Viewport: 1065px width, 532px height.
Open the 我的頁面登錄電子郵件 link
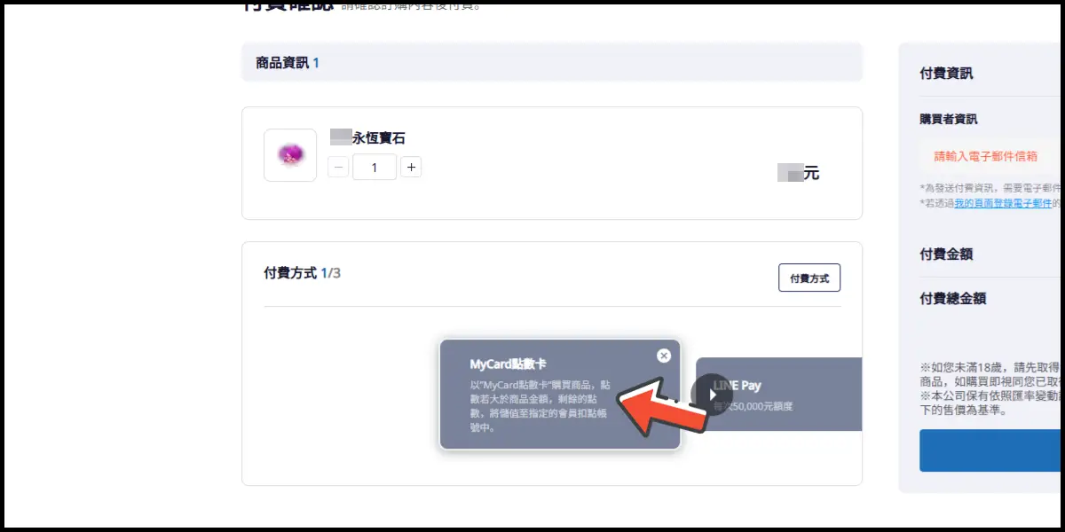click(1002, 203)
